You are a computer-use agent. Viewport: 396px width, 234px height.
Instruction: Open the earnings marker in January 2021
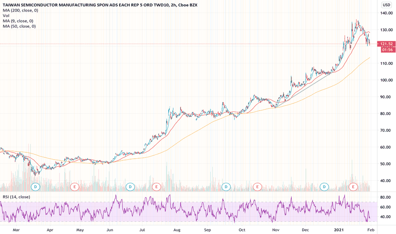coord(353,187)
